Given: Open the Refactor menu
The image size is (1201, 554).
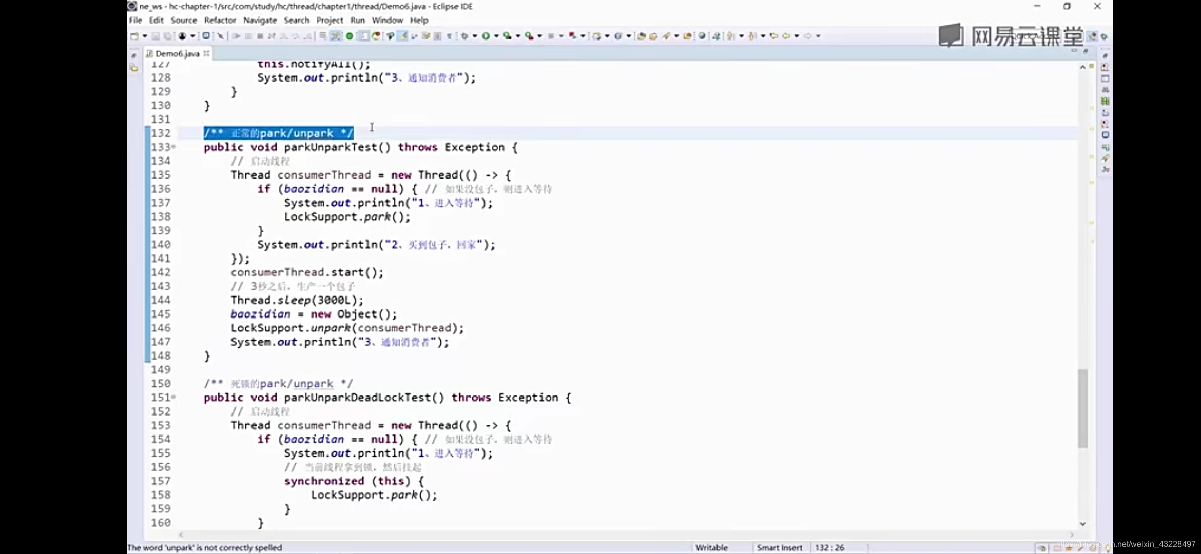Looking at the screenshot, I should click(220, 21).
